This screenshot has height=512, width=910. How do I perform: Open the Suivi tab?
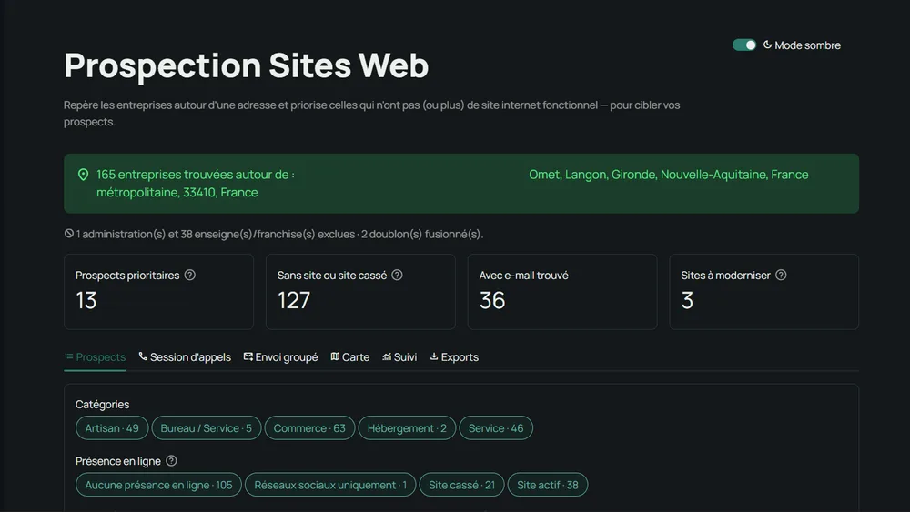[x=399, y=357]
